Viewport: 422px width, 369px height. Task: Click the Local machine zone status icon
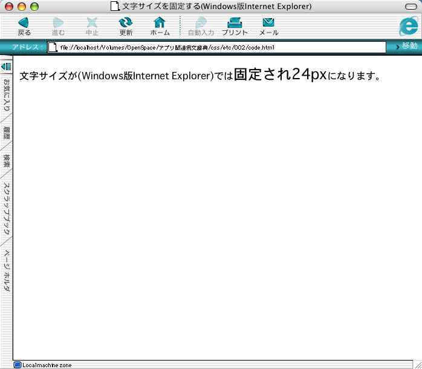(17, 365)
